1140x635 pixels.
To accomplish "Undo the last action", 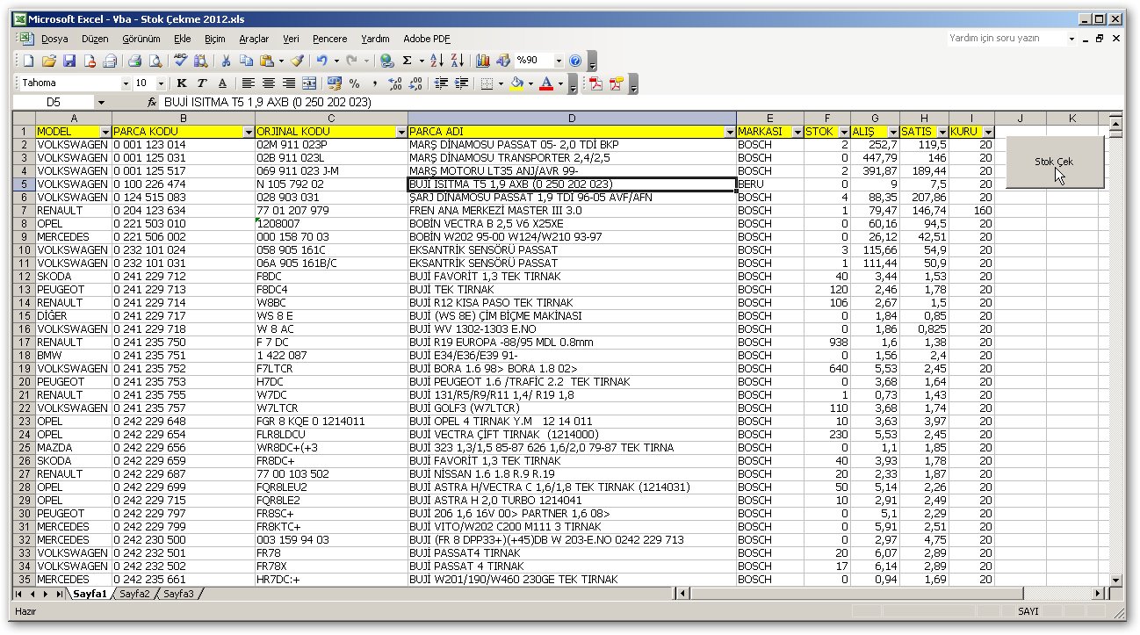I will point(322,61).
